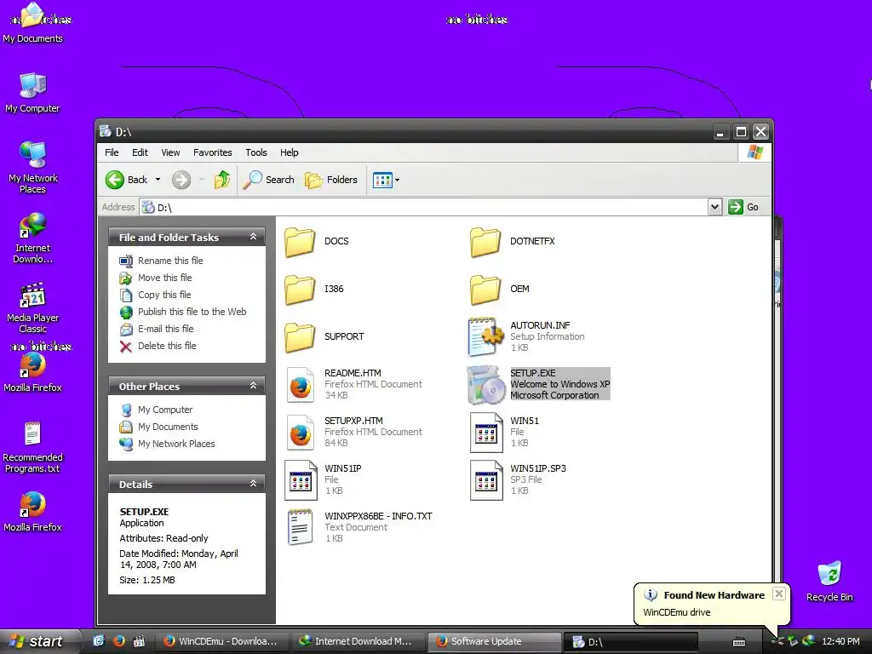Image resolution: width=872 pixels, height=654 pixels.
Task: Click Delete this file link
Action: (x=167, y=346)
